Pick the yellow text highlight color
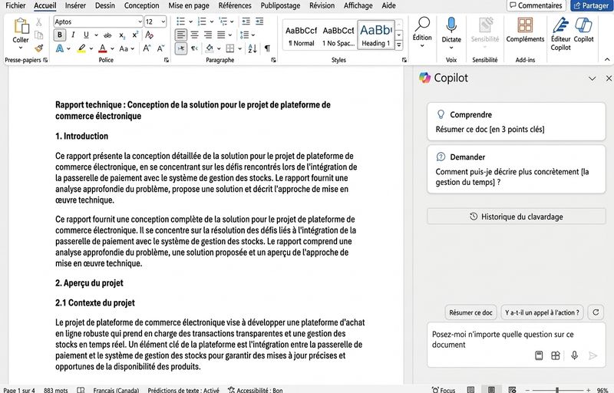 (81, 48)
